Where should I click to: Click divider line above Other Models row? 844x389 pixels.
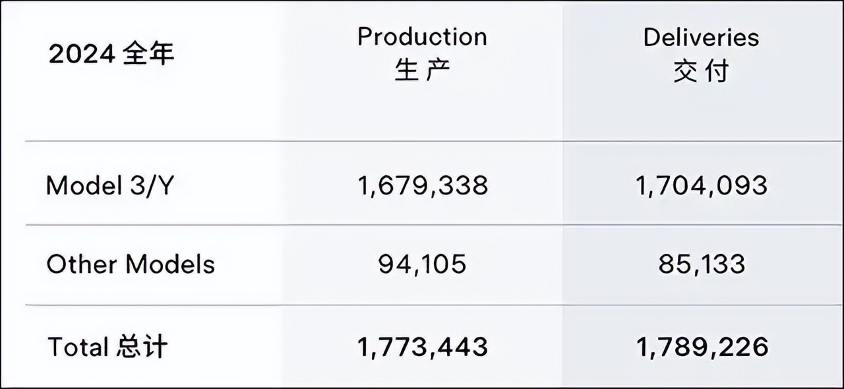click(x=434, y=225)
